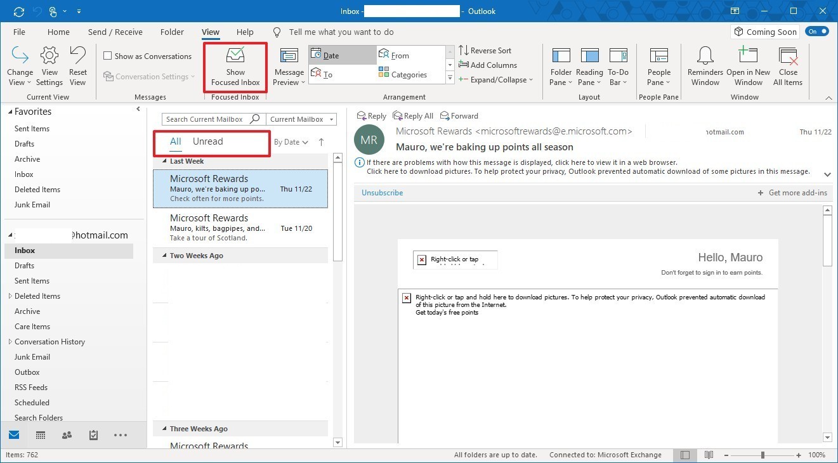Click the Reply All button
Screen dimensions: 838x463
point(413,115)
